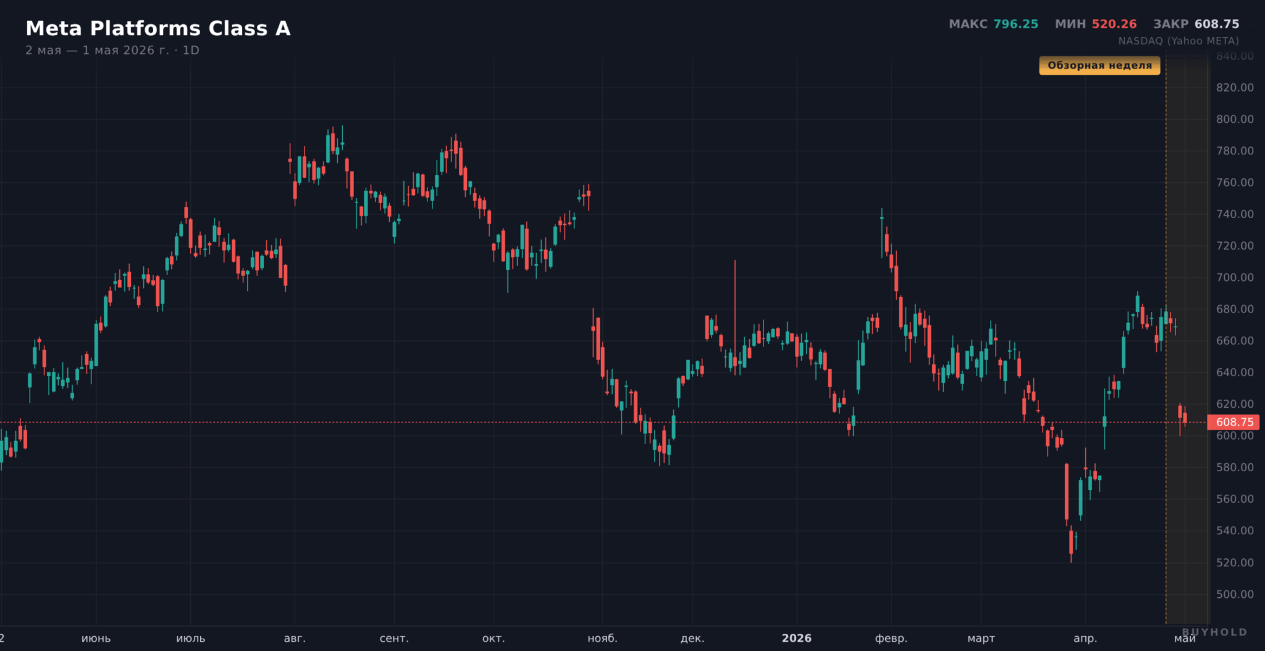The width and height of the screenshot is (1265, 651).
Task: Click the "февр." label on the time axis
Action: (891, 639)
